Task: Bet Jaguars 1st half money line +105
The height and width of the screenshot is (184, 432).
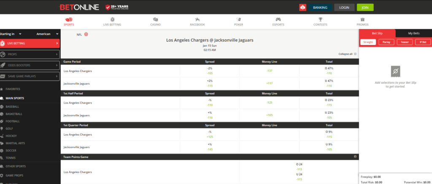Action: tap(269, 115)
